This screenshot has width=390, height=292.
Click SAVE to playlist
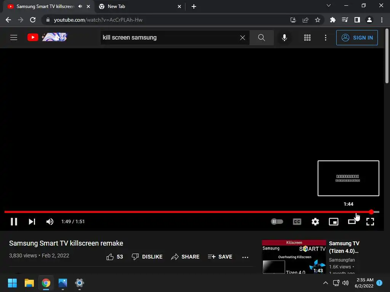[220, 257]
